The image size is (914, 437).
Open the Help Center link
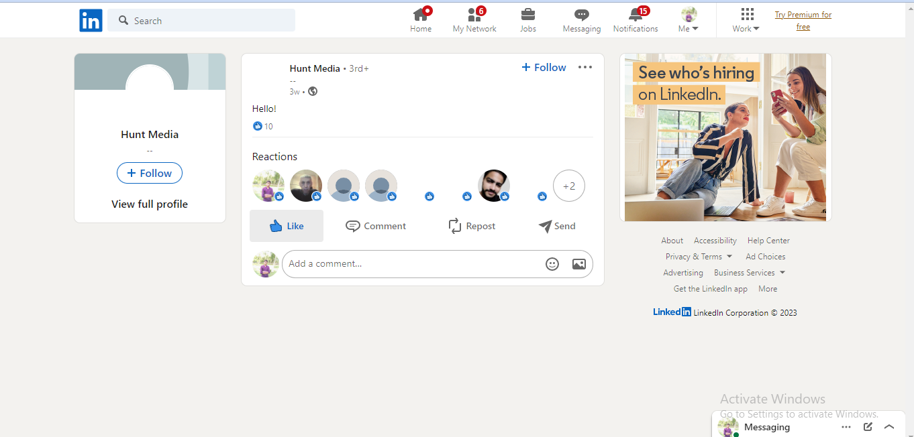click(x=768, y=241)
